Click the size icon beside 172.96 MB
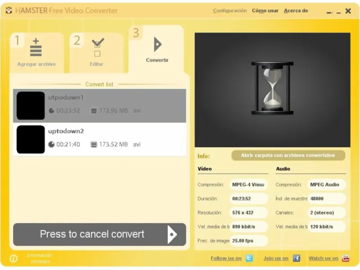The width and height of the screenshot is (360, 270). coord(94,111)
